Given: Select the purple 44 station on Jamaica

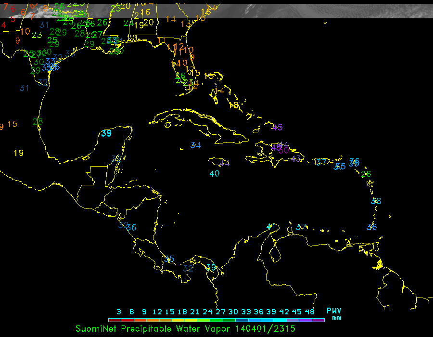Looking at the screenshot, I should click(x=224, y=163).
